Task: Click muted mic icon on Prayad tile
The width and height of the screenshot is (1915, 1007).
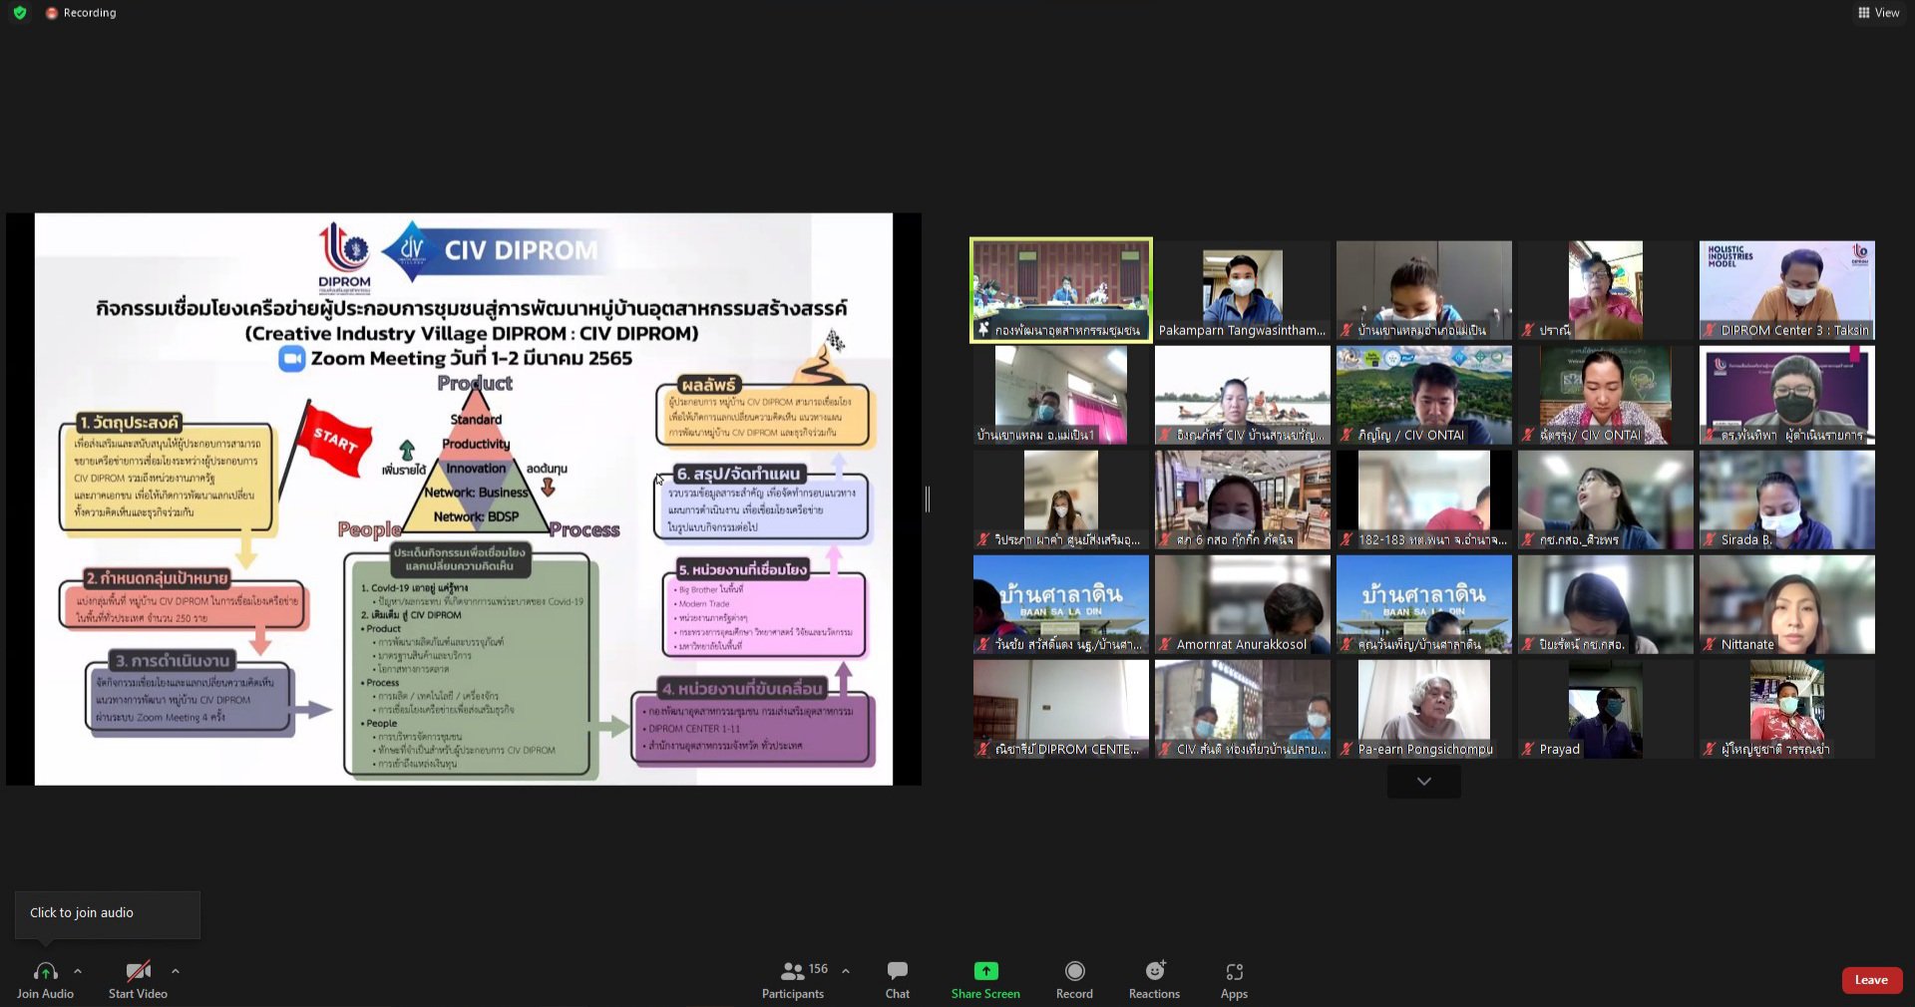Action: [1528, 749]
